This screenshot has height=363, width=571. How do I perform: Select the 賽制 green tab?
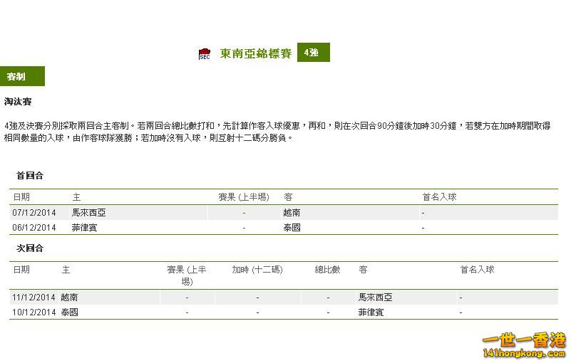[x=22, y=76]
